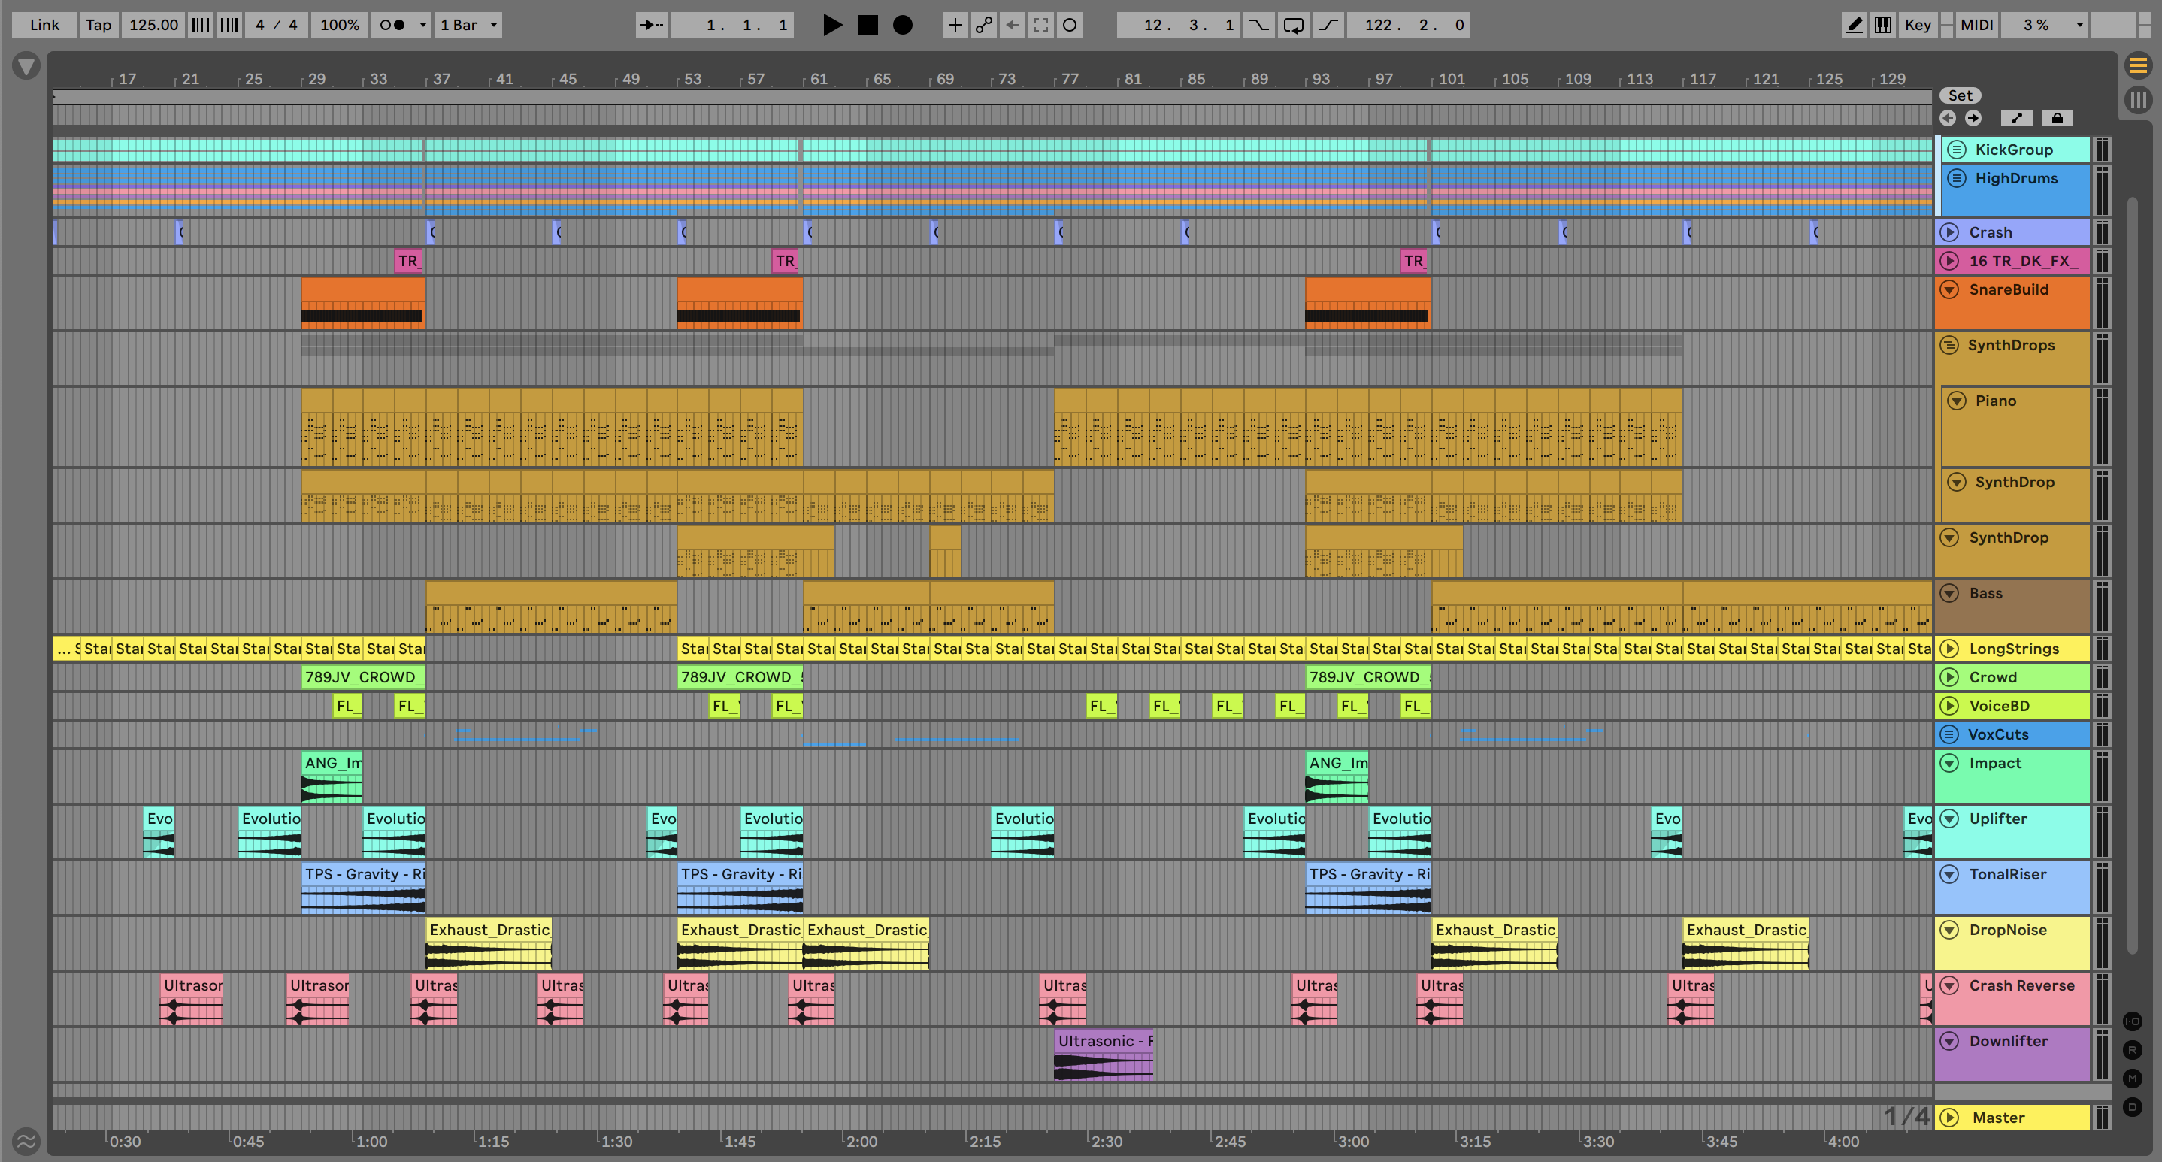Switch to Arrangement View selector icon
The image size is (2162, 1162).
pos(2138,65)
